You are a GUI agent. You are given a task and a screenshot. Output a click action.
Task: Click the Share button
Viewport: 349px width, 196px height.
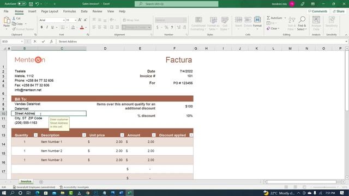tap(339, 11)
